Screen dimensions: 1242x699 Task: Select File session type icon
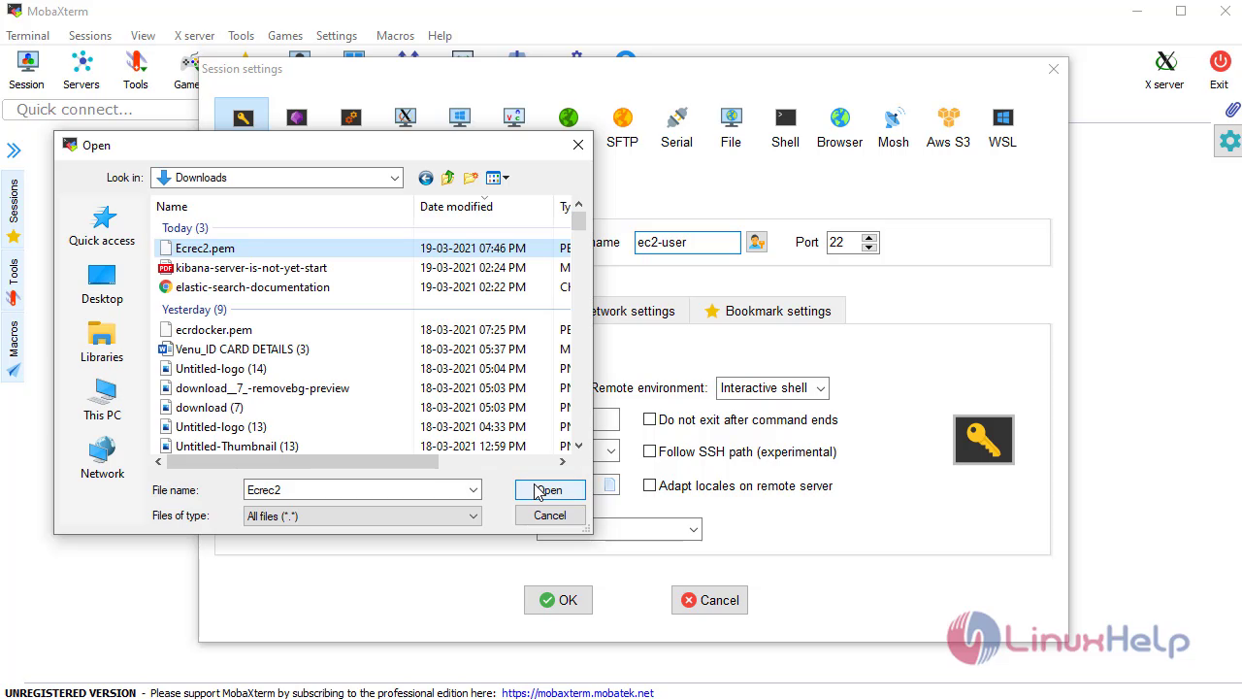[x=731, y=127]
